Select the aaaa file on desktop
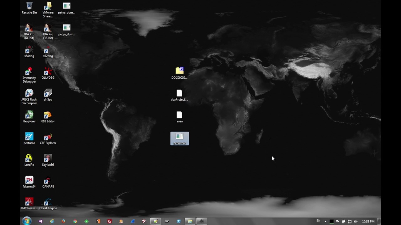This screenshot has height=225, width=401. click(x=180, y=117)
